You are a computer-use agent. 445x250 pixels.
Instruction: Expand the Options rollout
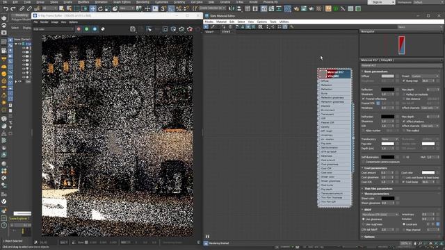coord(369,237)
